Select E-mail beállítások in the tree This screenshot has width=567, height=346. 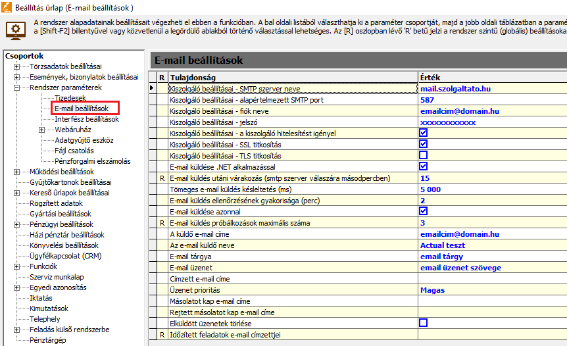[82, 109]
